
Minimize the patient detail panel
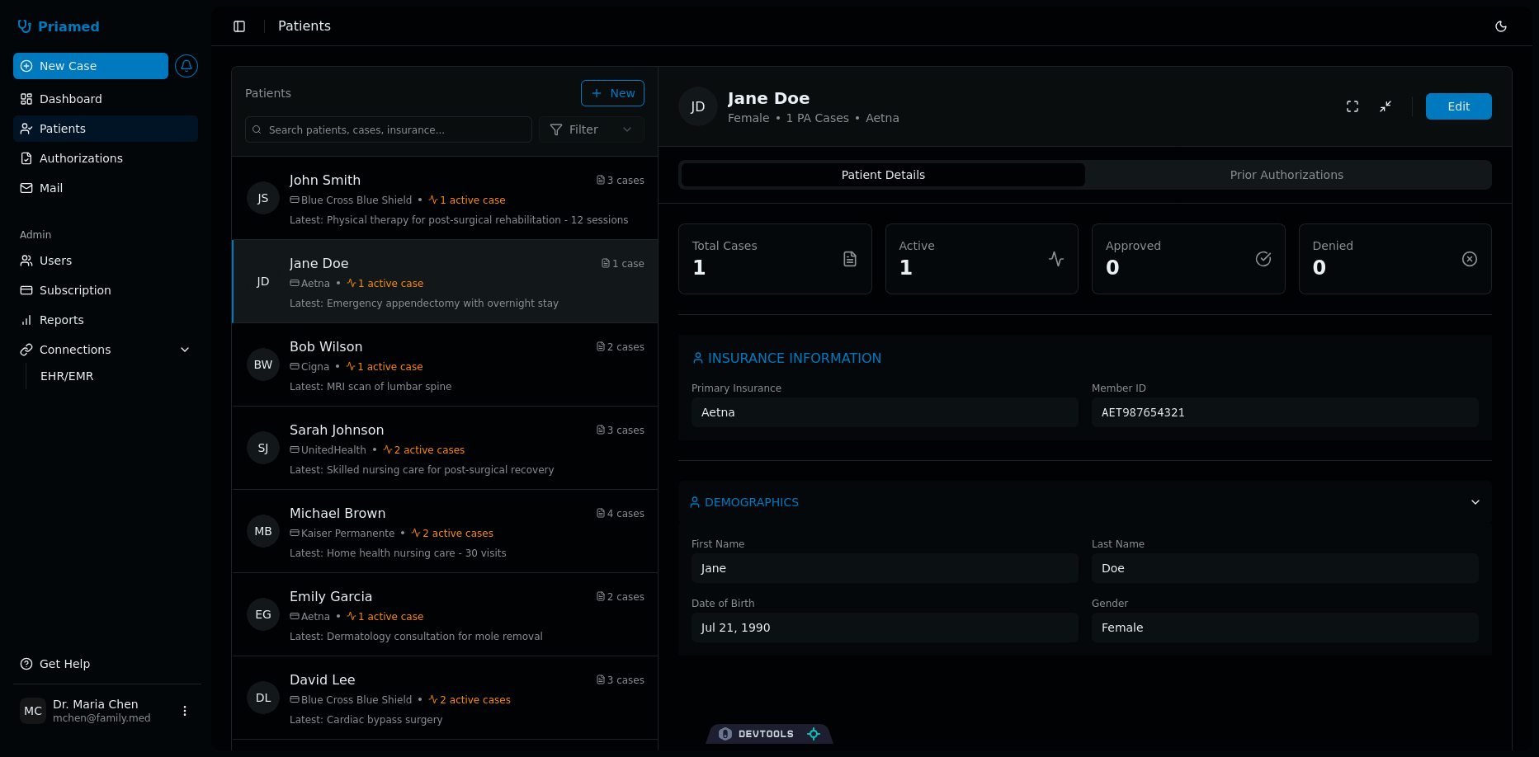1385,106
